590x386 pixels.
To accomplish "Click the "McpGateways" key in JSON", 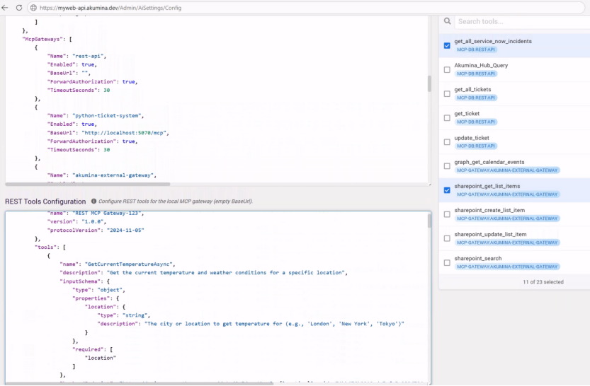I will (x=41, y=39).
